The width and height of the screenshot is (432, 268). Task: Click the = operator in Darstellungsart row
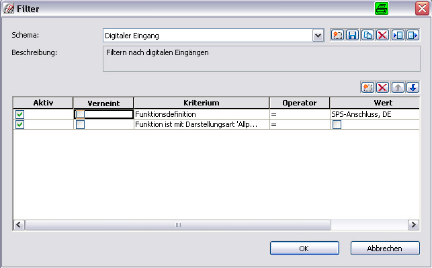pos(300,124)
